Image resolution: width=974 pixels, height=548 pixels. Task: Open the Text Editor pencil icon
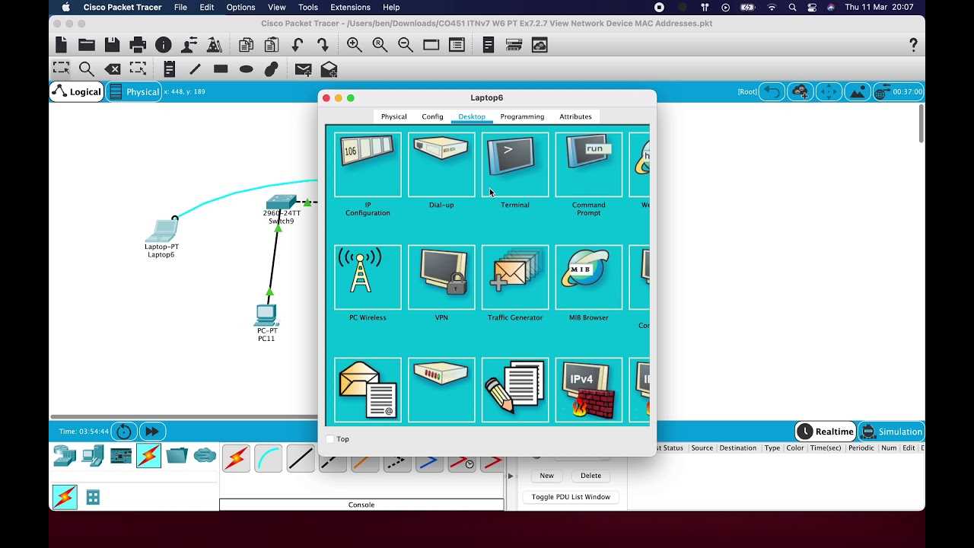[515, 390]
